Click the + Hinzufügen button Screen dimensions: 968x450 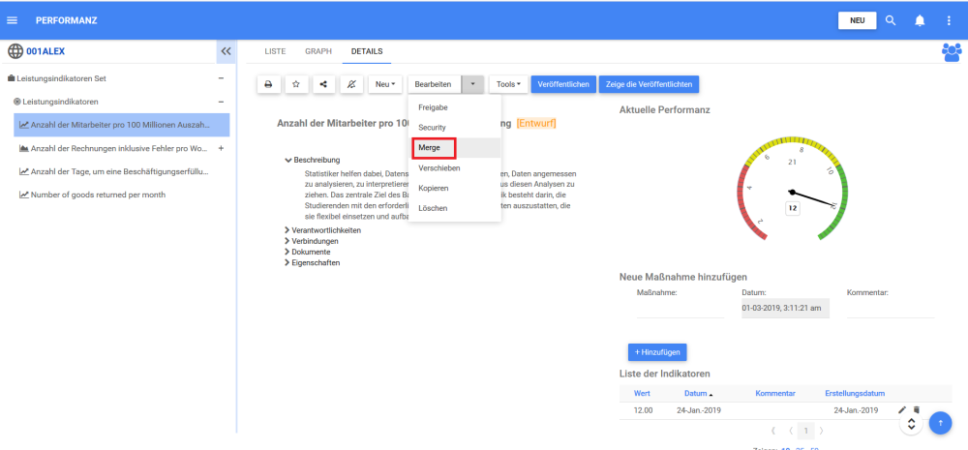coord(657,352)
